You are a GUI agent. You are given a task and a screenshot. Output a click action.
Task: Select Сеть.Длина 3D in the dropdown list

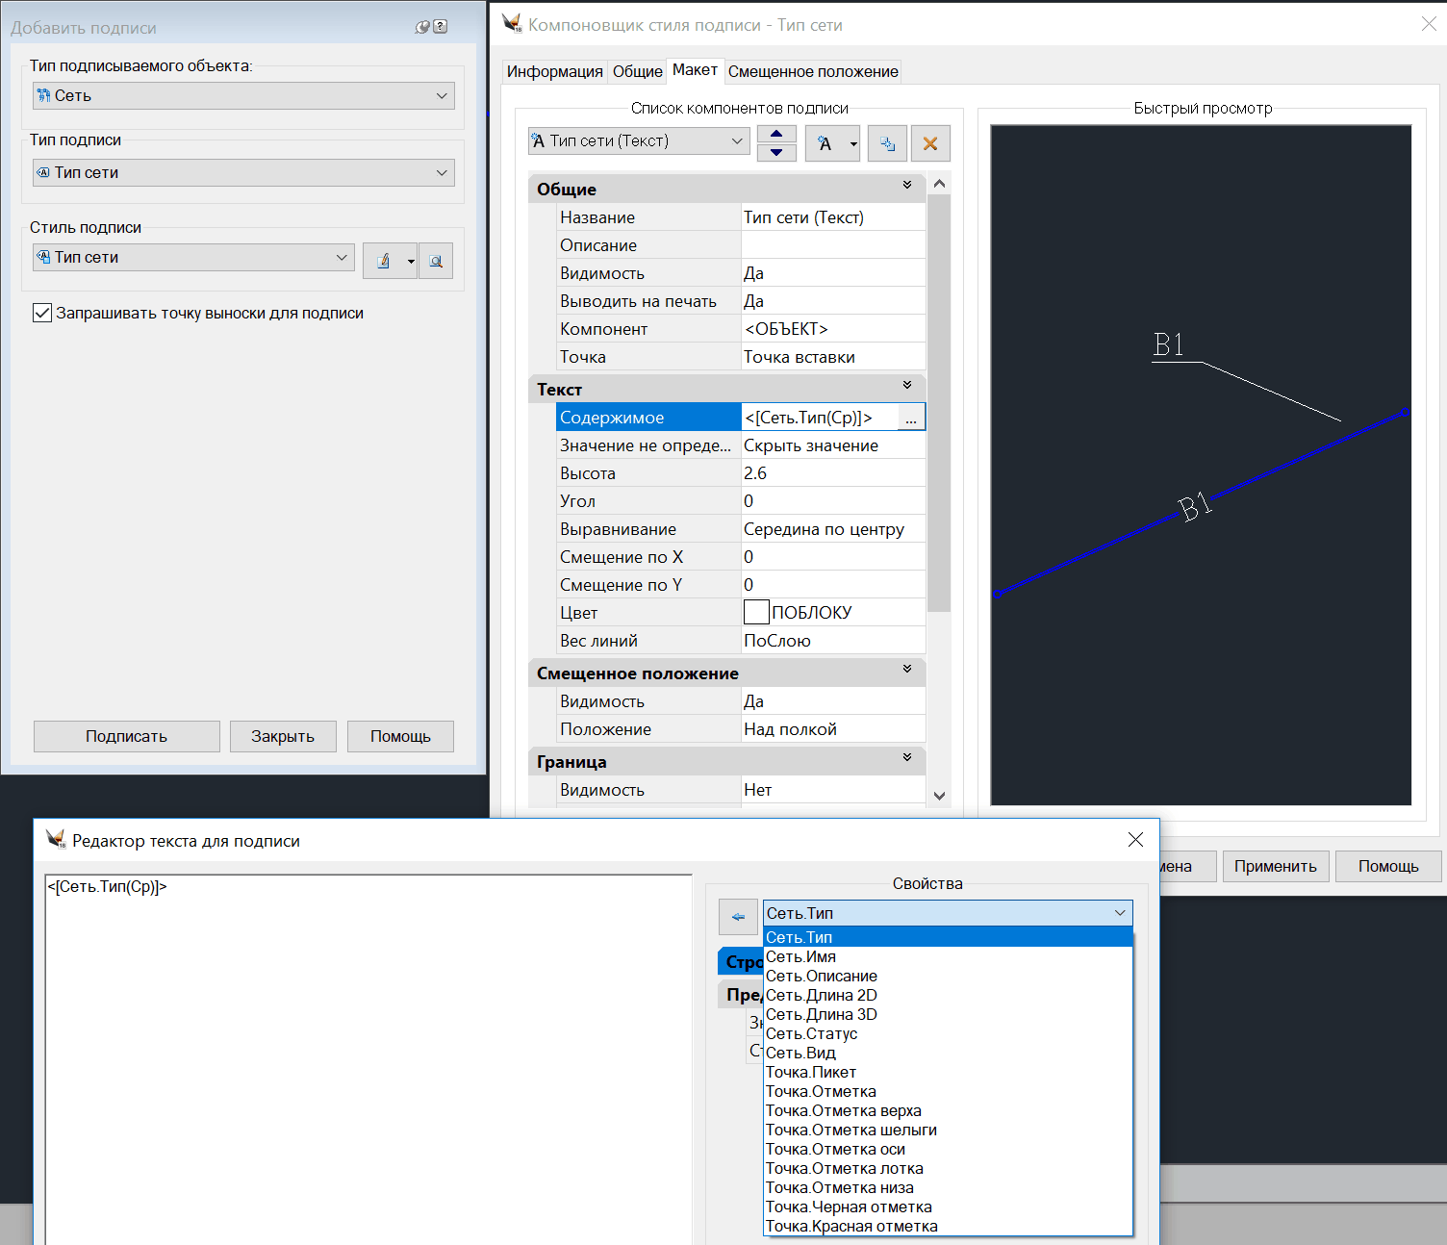click(948, 1014)
